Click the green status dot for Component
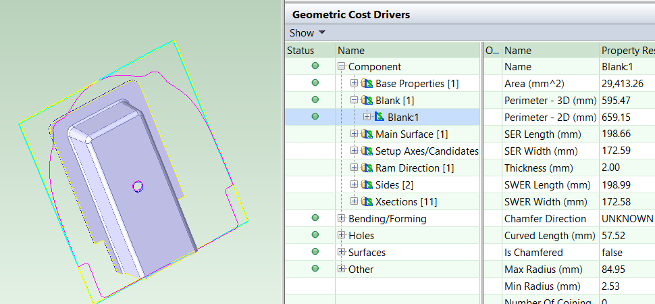The image size is (655, 304). point(315,67)
